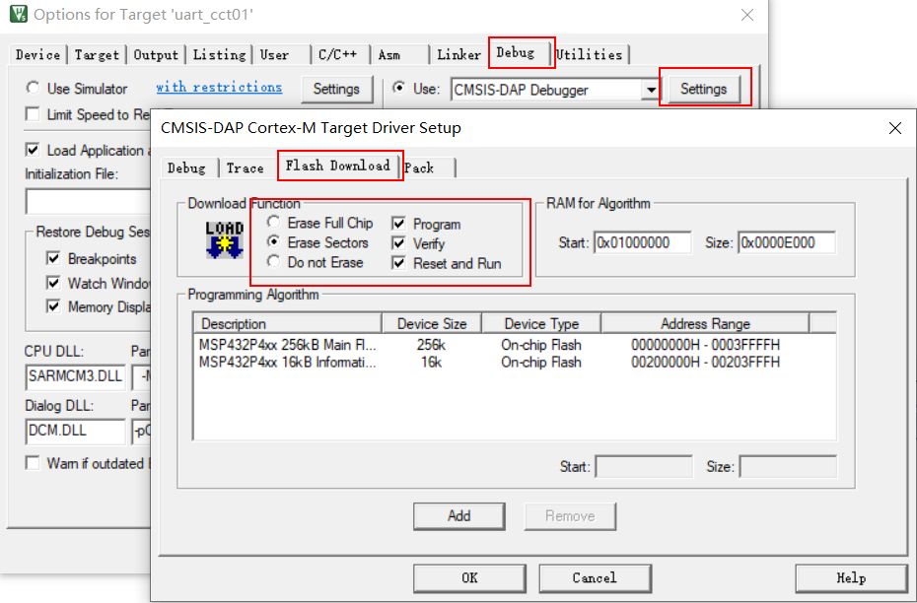Switch to the C/C++ tab
This screenshot has height=603, width=917.
341,55
